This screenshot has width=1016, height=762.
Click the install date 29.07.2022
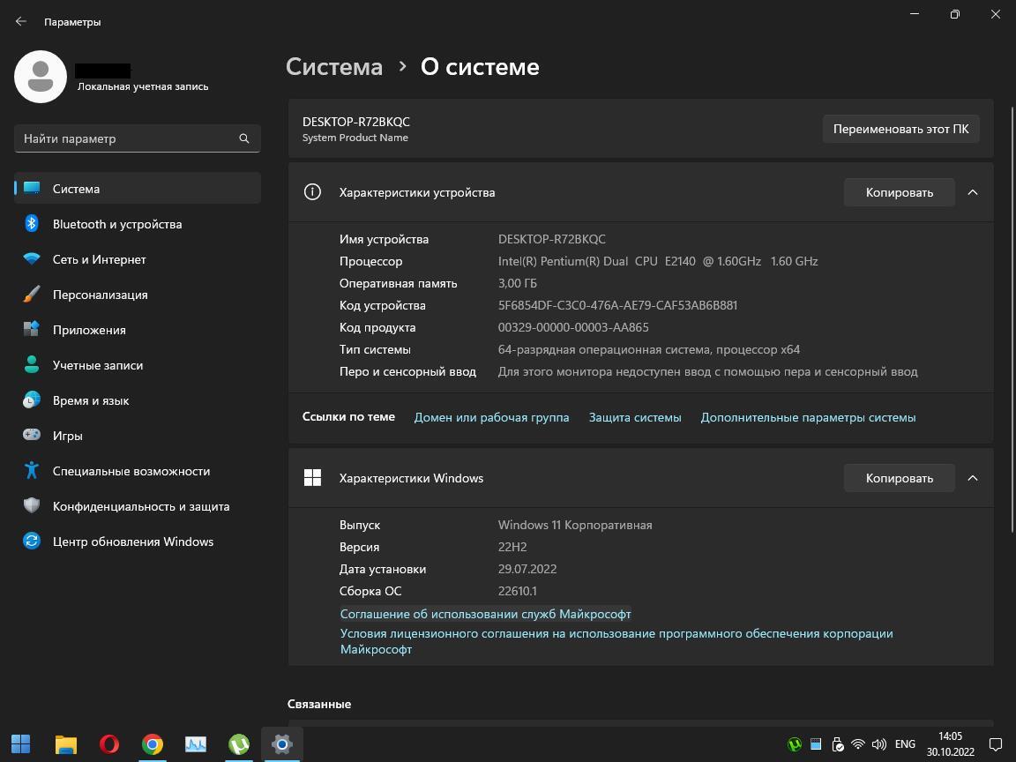coord(527,569)
